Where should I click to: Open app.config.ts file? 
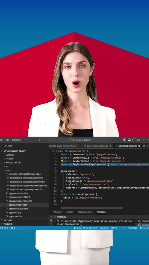tap(25, 212)
